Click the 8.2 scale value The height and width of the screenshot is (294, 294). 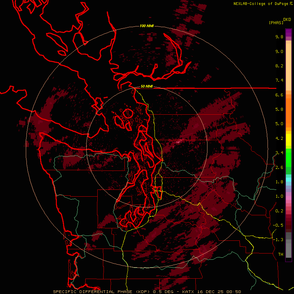279,66
